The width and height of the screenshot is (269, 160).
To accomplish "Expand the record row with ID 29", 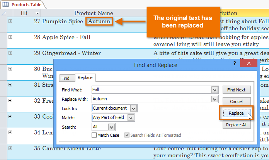I will pyautogui.click(x=10, y=53).
